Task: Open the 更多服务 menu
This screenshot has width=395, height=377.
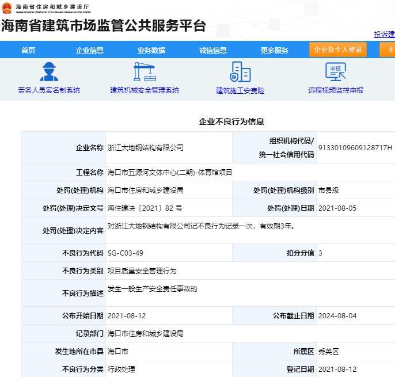Action: (274, 50)
